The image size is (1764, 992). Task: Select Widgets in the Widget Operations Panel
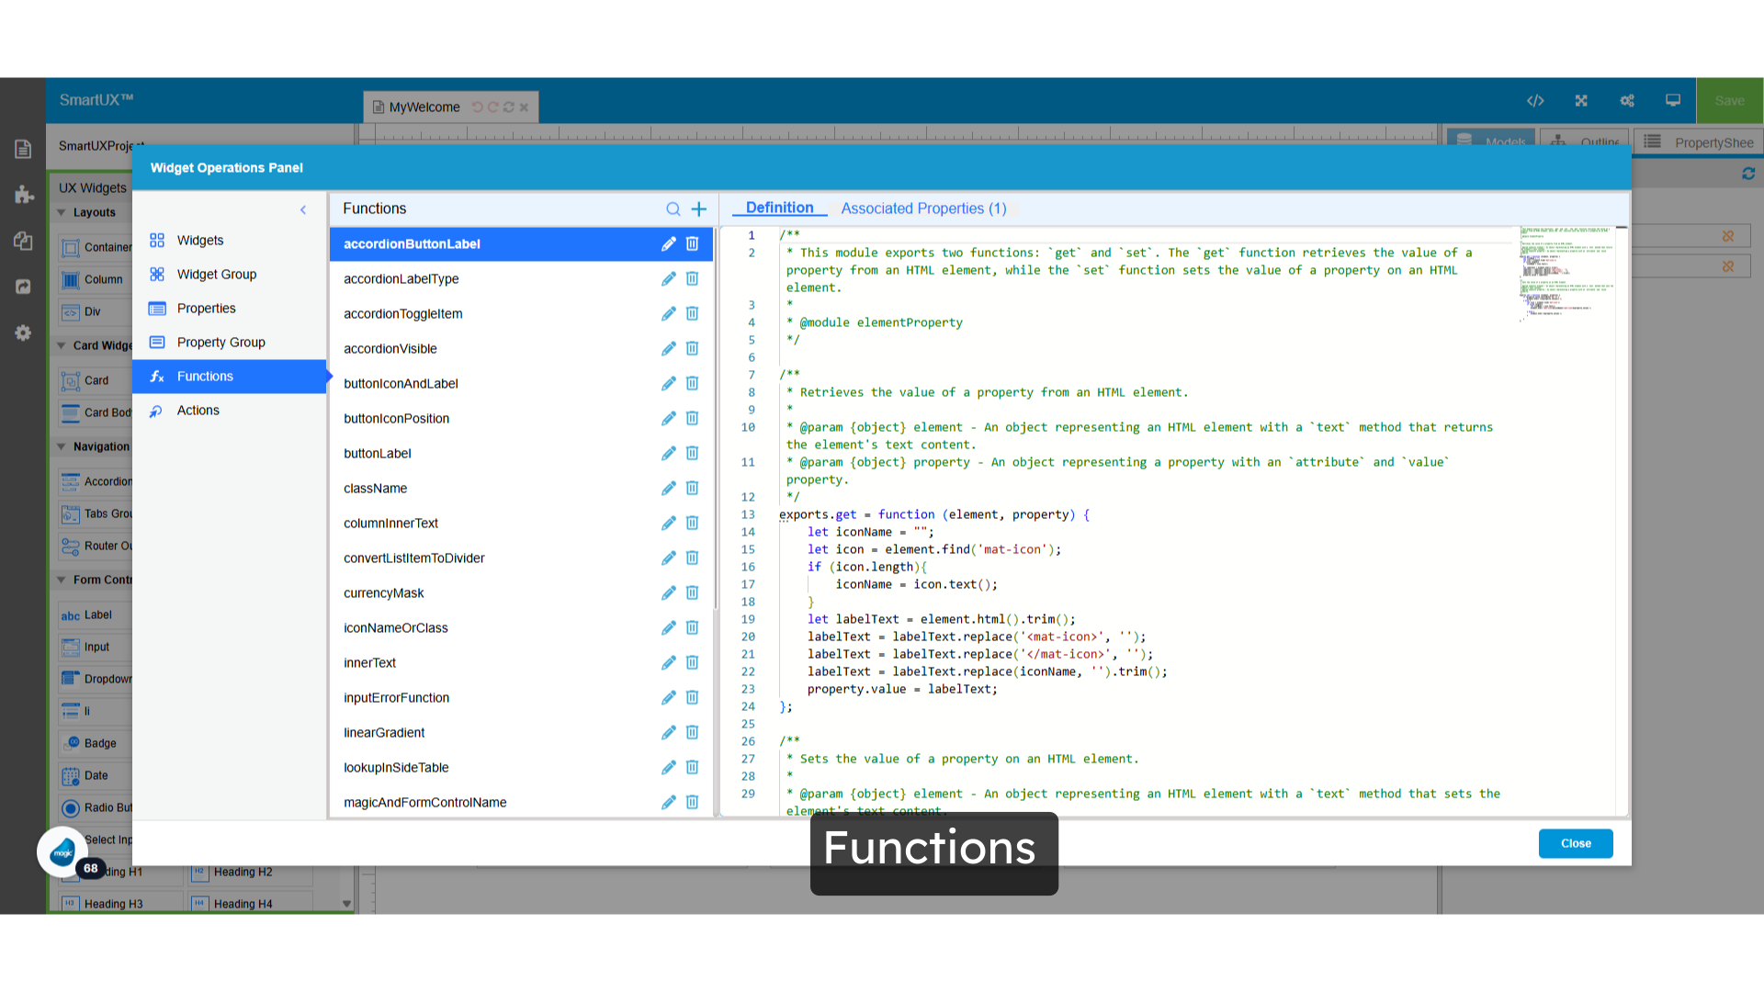[x=199, y=240]
